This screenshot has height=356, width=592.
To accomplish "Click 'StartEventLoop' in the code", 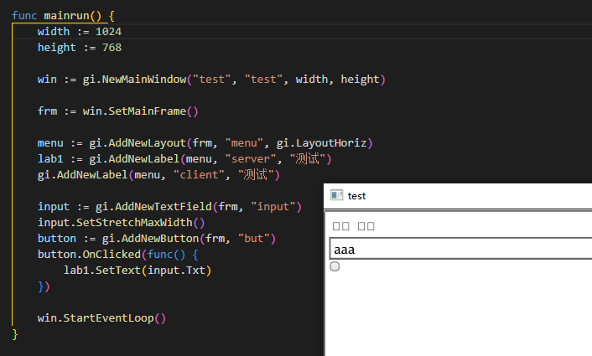I will click(x=108, y=318).
